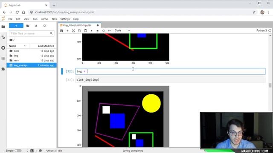Bookmark this page with the star
This screenshot has width=273, height=153.
[254, 12]
